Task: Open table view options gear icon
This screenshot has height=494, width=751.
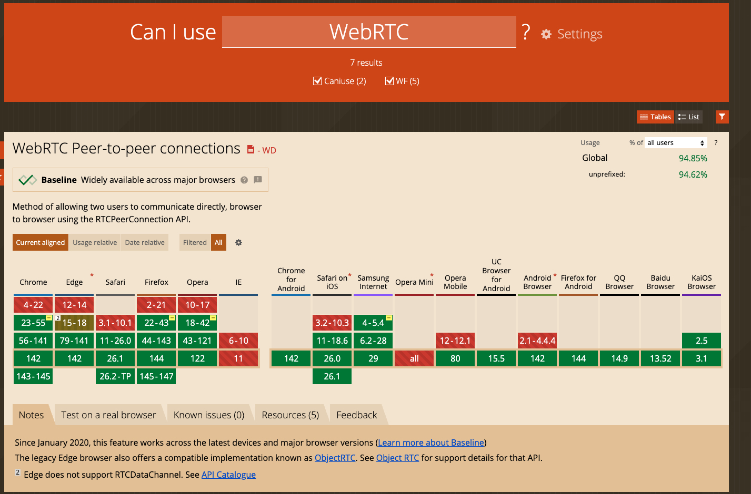Action: pyautogui.click(x=238, y=242)
